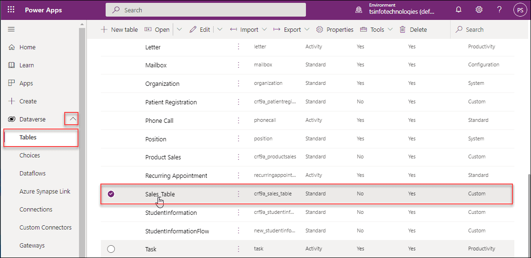Click the Power Apps title

tap(43, 10)
